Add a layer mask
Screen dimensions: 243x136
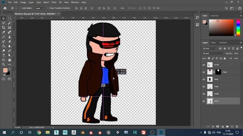click(x=218, y=127)
